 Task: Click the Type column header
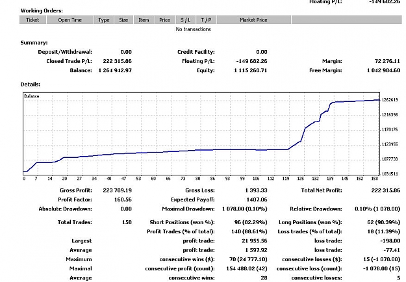pos(104,20)
